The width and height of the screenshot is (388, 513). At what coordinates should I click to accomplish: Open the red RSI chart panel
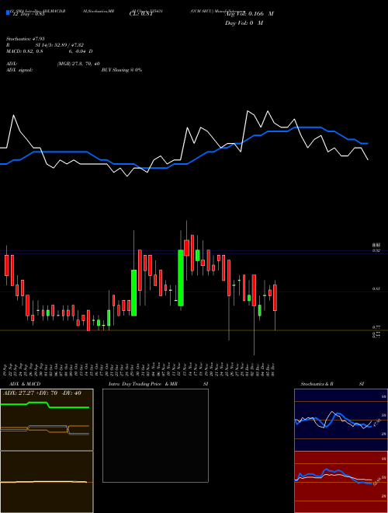pyautogui.click(x=341, y=482)
